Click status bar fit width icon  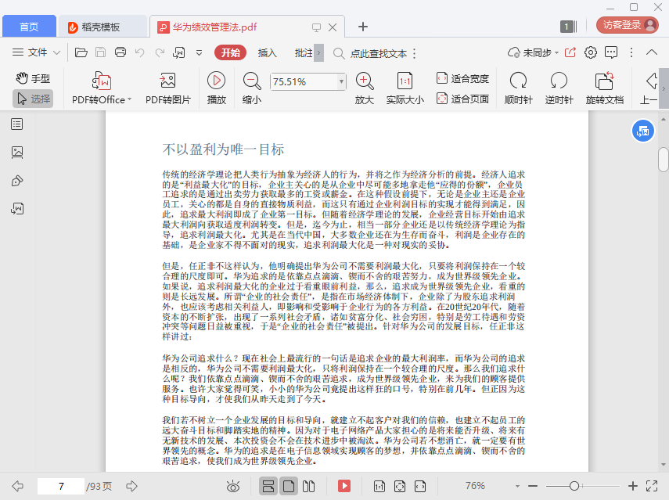point(420,486)
